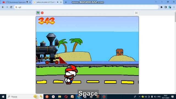Open the volume control in system tray
The image size is (176, 99).
[x=146, y=97]
